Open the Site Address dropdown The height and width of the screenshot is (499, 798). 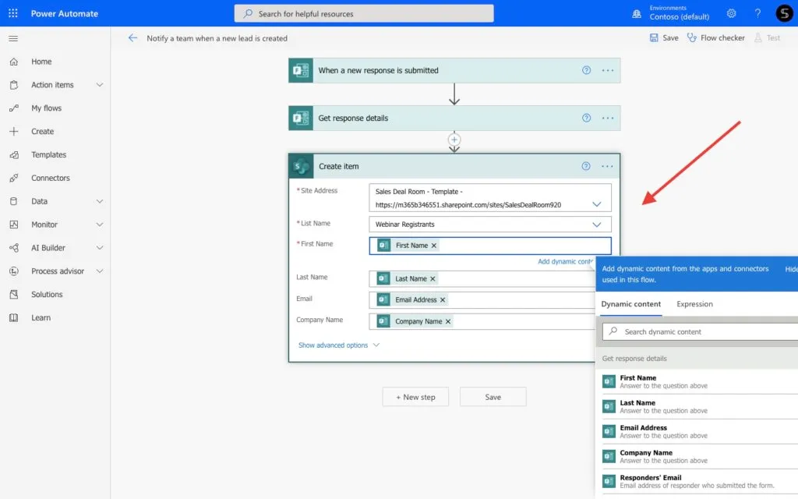pos(596,205)
